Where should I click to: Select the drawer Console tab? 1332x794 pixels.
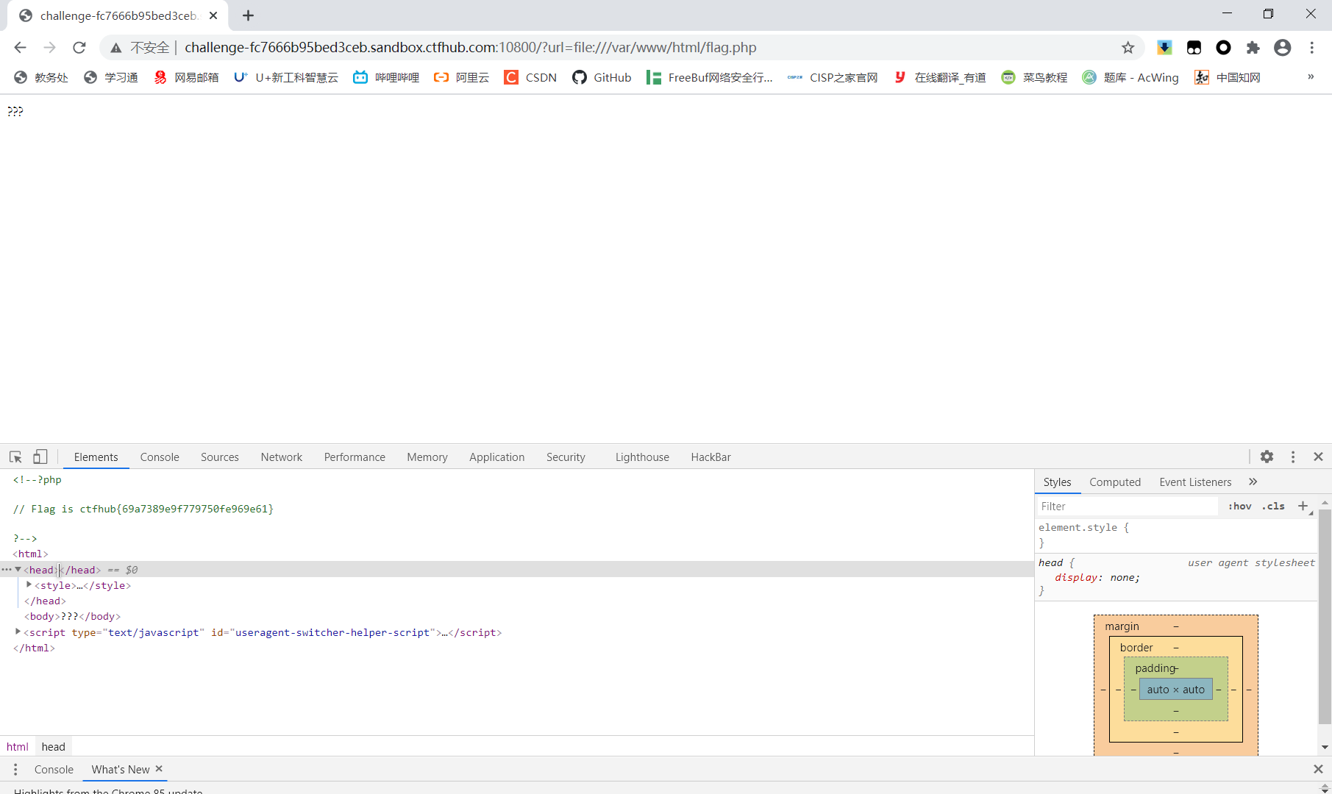(x=54, y=769)
